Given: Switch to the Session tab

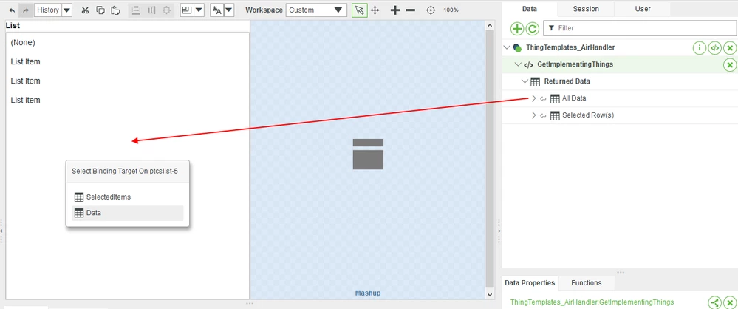Looking at the screenshot, I should (x=586, y=9).
